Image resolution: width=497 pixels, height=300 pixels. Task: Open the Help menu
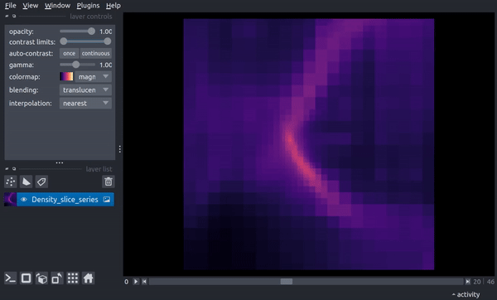click(113, 6)
